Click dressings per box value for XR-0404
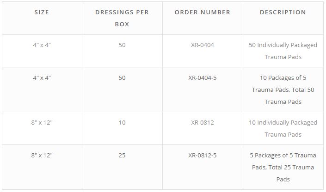The width and height of the screenshot is (326, 192). click(x=122, y=45)
